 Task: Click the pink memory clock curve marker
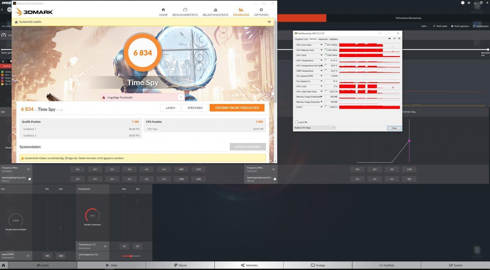click(x=409, y=141)
